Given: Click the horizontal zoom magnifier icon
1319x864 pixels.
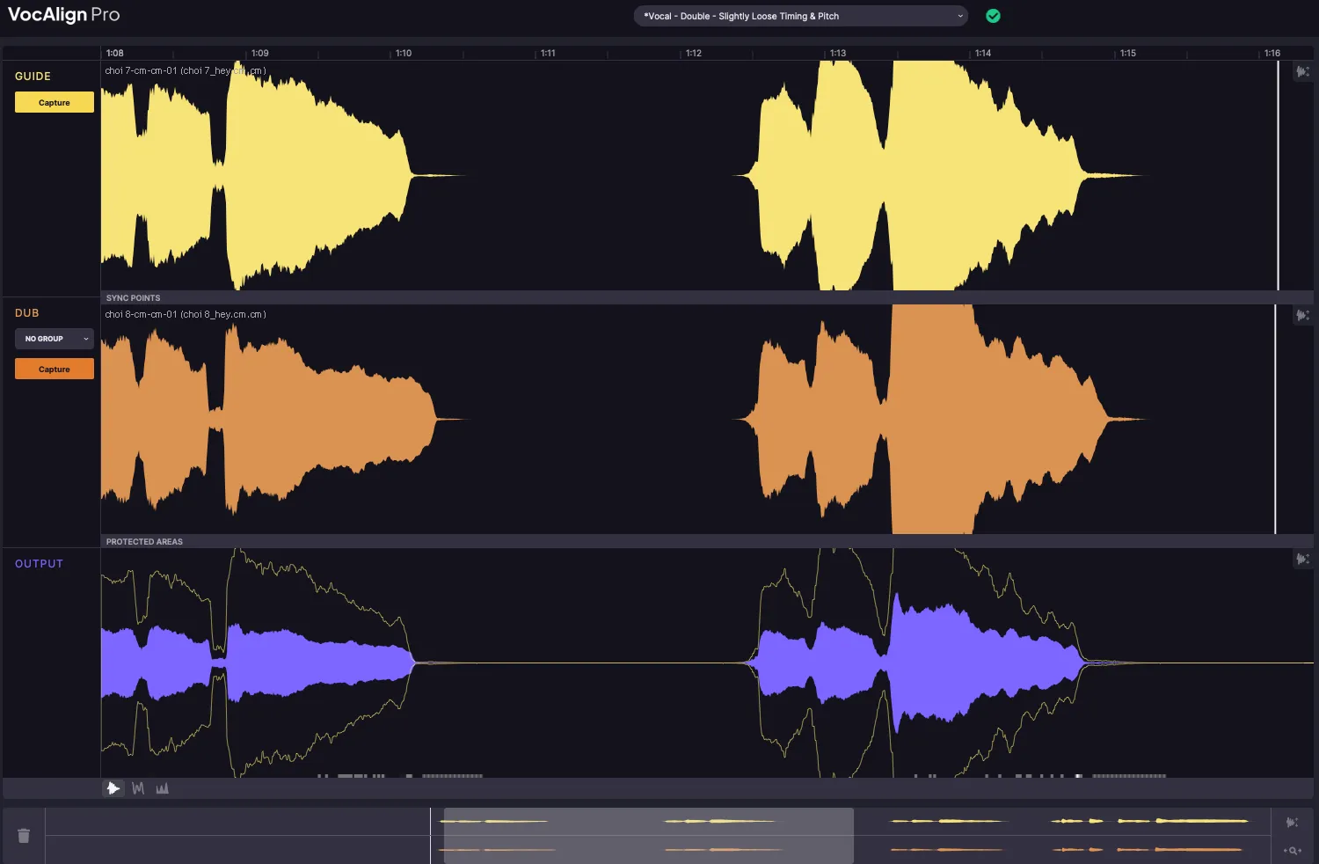Looking at the screenshot, I should pos(1293,851).
